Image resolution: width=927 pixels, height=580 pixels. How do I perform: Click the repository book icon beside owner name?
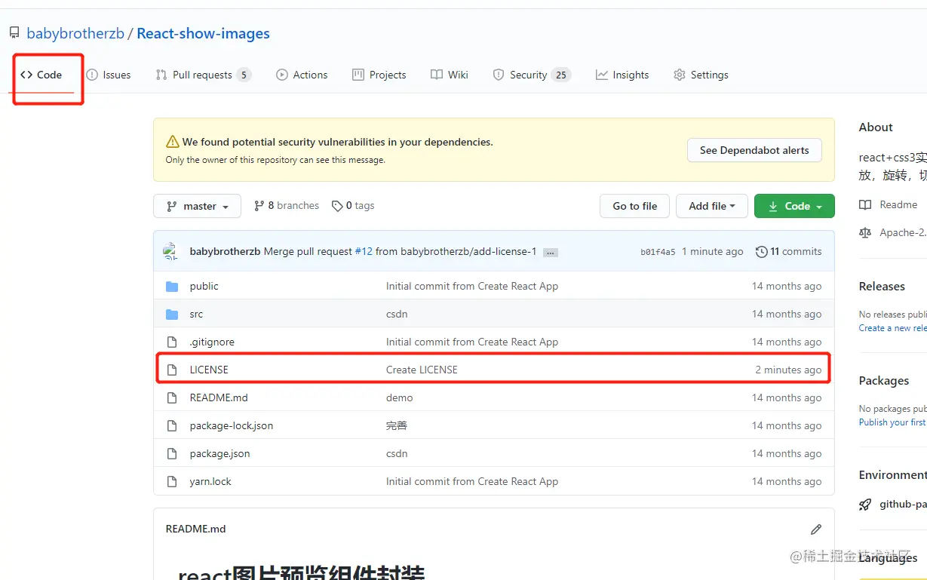click(x=14, y=33)
